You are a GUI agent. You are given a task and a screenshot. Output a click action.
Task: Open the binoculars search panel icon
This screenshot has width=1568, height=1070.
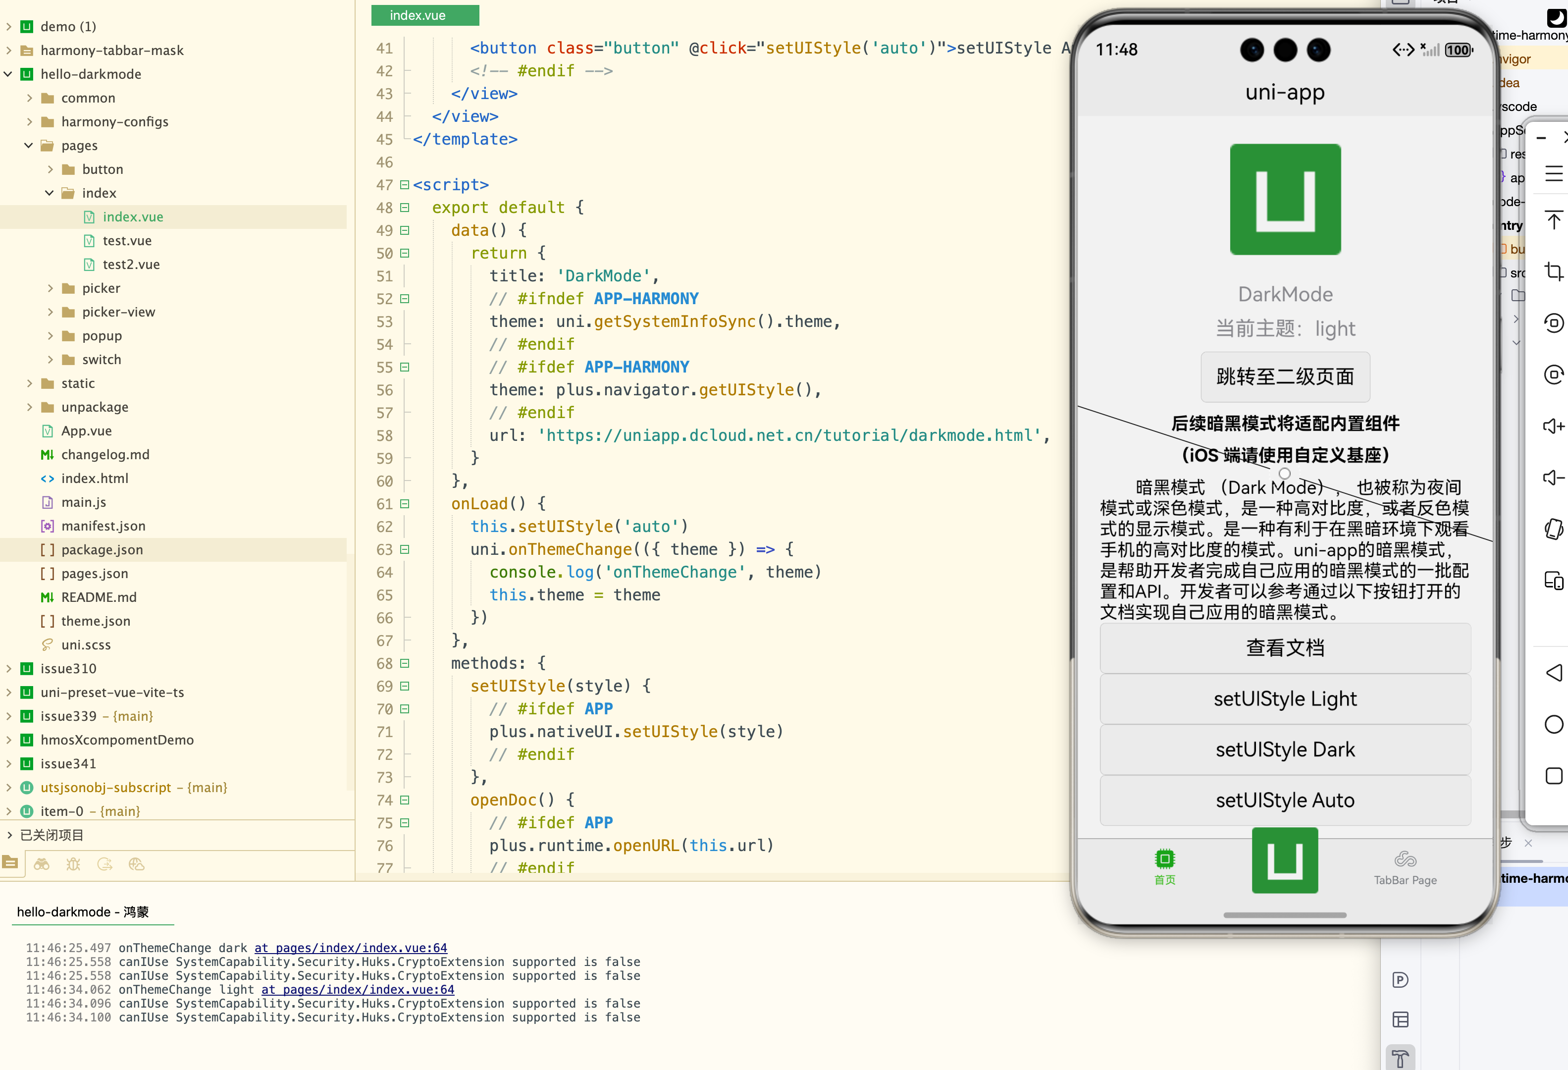coord(42,864)
